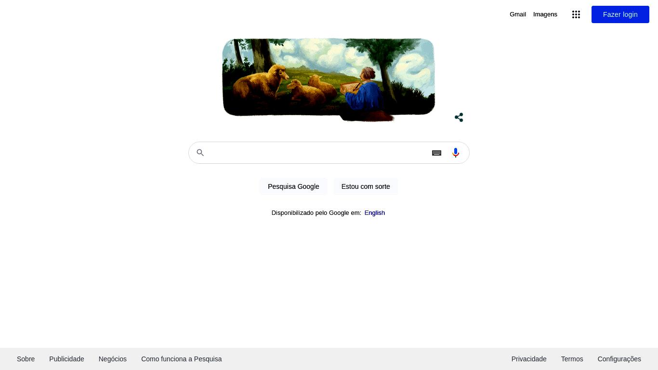
Task: Go to Imagens search
Action: click(545, 14)
